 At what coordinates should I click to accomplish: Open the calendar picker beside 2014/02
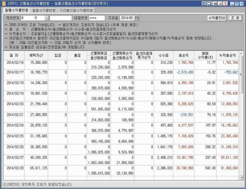[136, 18]
